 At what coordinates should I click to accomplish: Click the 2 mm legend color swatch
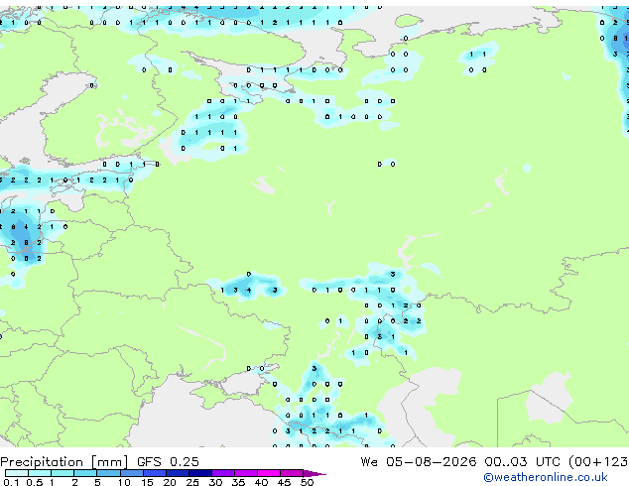pyautogui.click(x=85, y=473)
